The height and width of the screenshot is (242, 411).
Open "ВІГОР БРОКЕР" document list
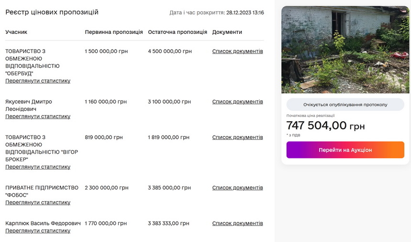point(237,137)
